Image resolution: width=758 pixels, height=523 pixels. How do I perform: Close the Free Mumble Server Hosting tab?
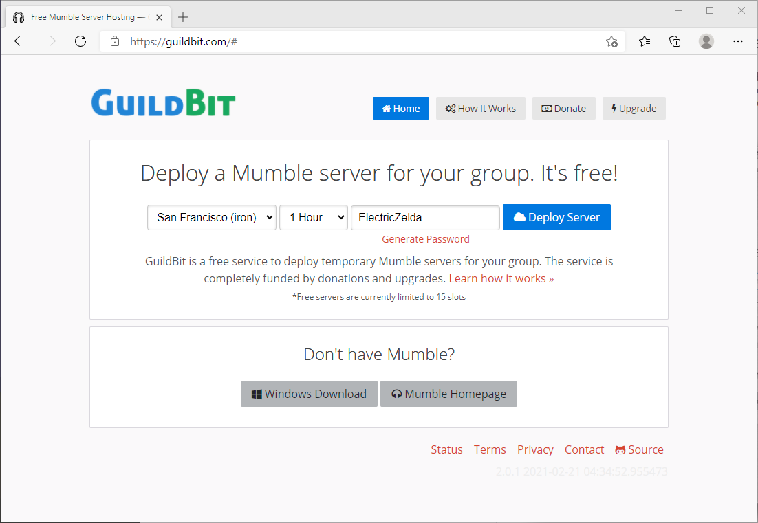[159, 17]
